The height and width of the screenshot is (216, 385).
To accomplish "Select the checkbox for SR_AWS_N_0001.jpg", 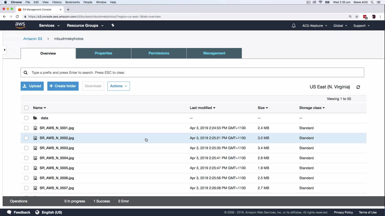I will pos(26,128).
